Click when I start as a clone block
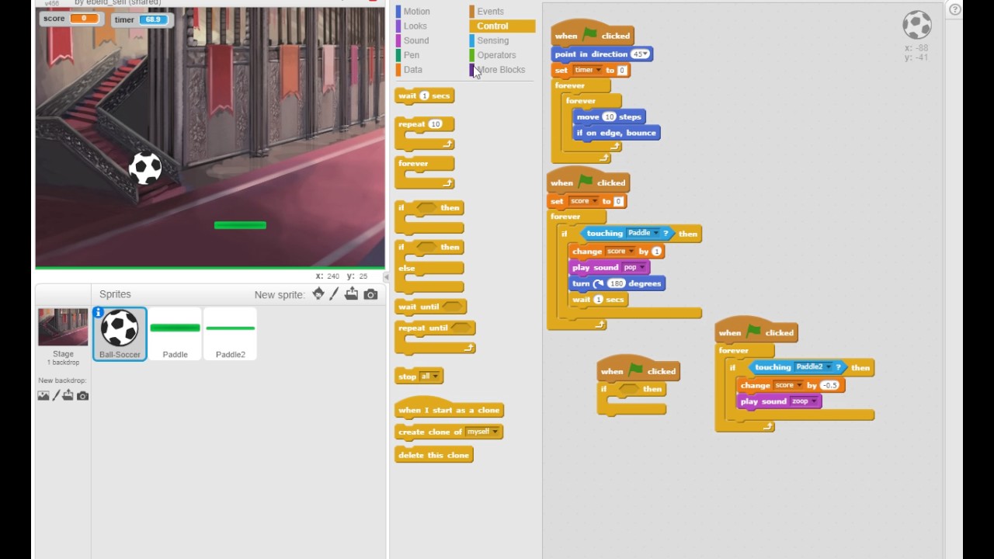The width and height of the screenshot is (994, 559). click(449, 409)
